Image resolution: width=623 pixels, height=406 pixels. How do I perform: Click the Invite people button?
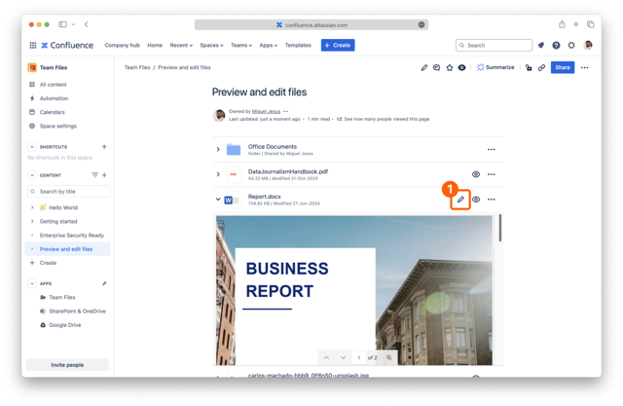coord(67,364)
